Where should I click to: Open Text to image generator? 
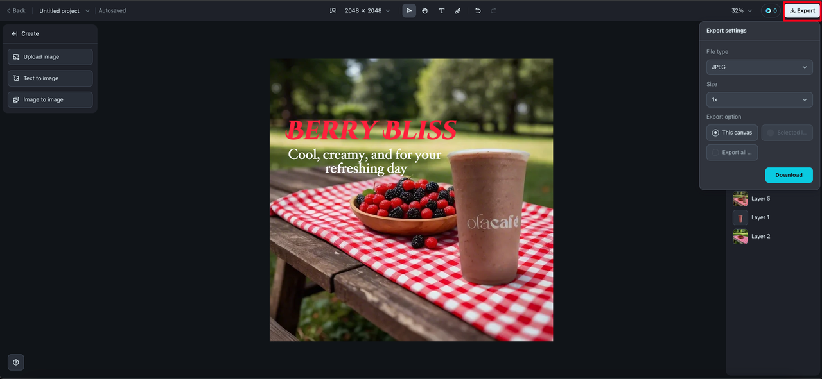50,78
